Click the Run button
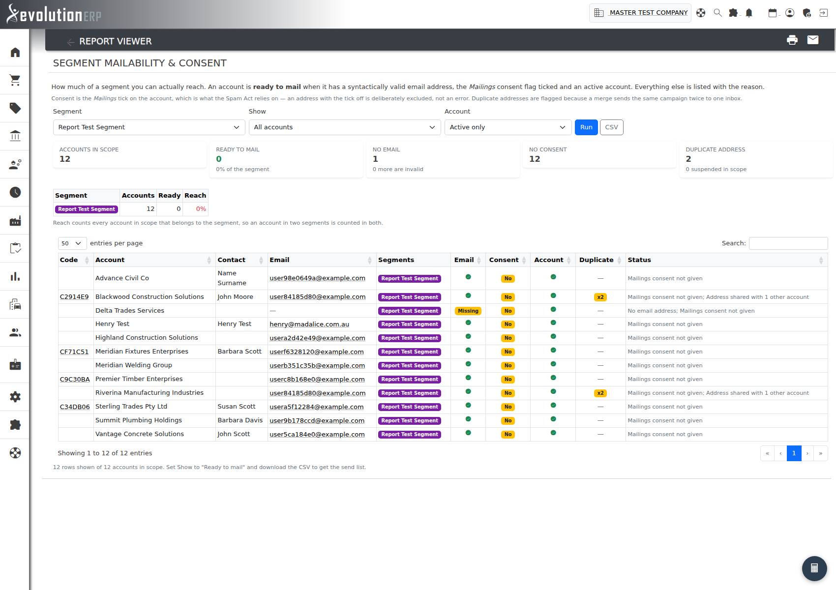The width and height of the screenshot is (836, 590). click(586, 127)
